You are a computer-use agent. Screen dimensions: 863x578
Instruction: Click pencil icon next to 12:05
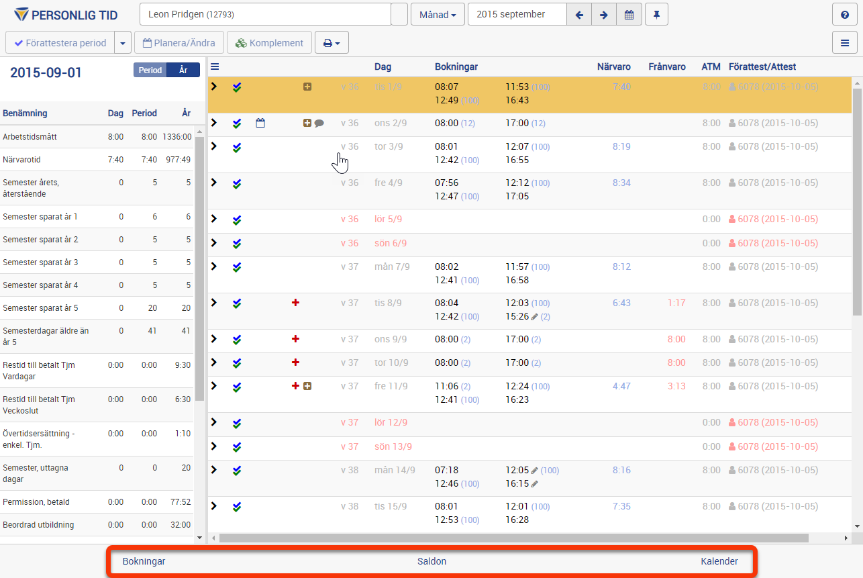pos(535,470)
